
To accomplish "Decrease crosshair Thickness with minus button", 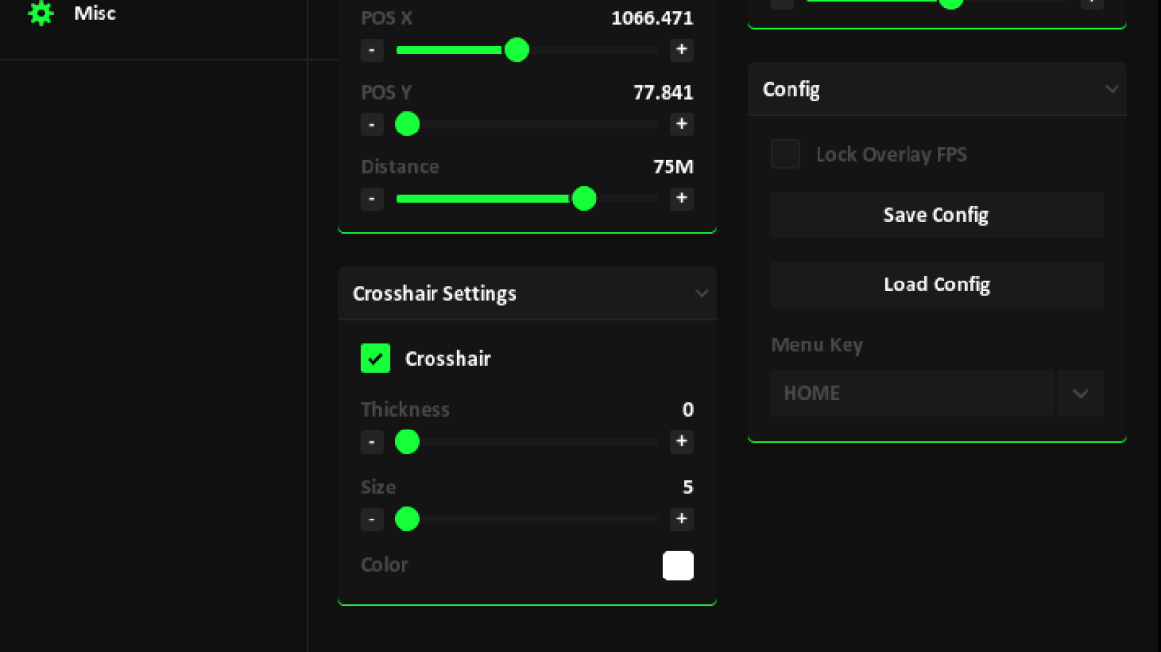I will 372,442.
